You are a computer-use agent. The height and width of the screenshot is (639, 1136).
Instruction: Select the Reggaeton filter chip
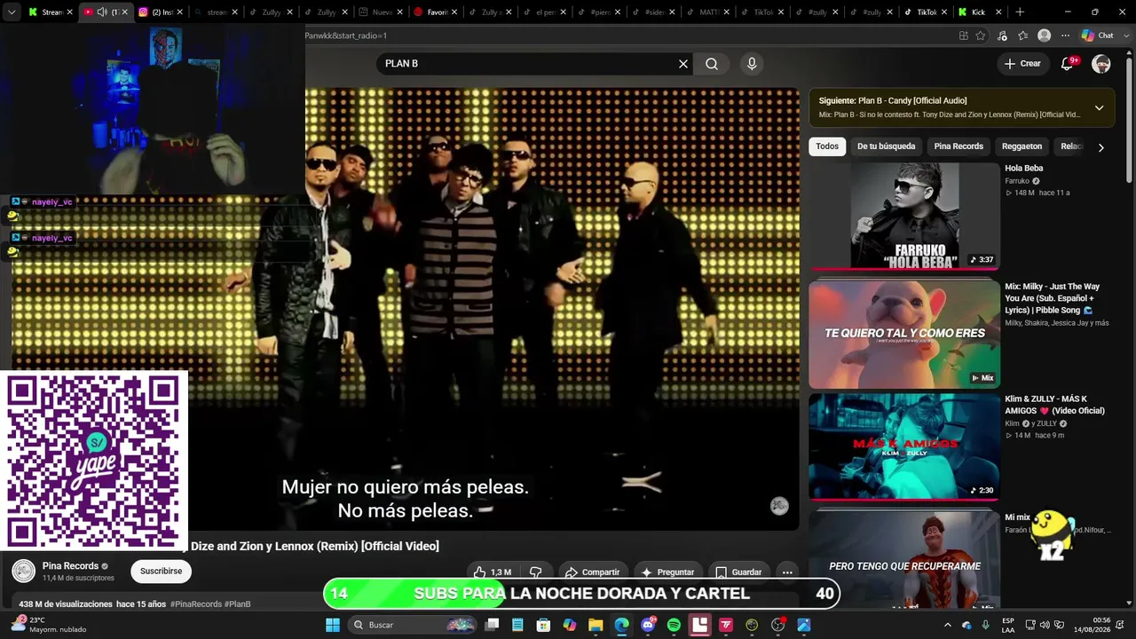(x=1022, y=146)
